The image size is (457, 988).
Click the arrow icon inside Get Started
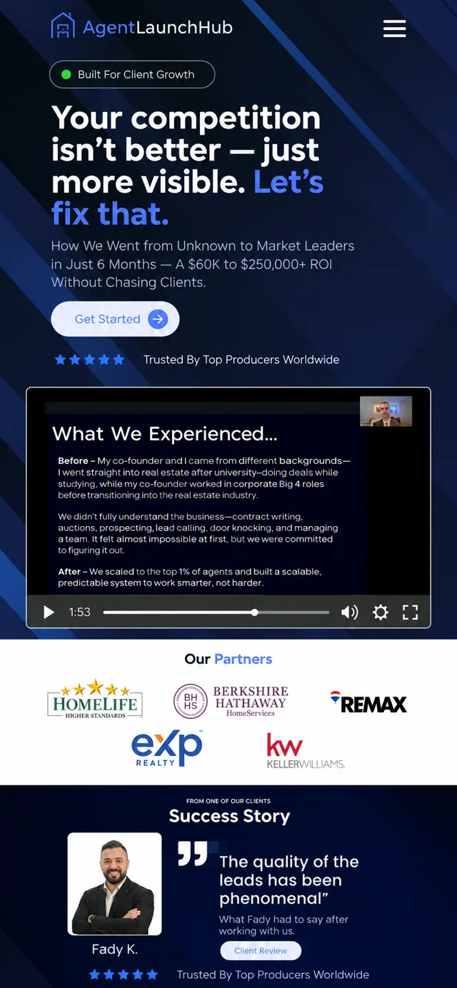click(x=158, y=319)
